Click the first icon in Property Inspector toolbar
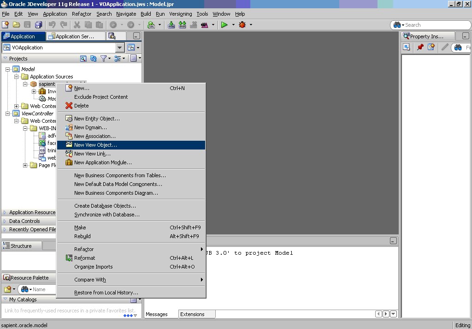This screenshot has width=472, height=329. (x=407, y=47)
